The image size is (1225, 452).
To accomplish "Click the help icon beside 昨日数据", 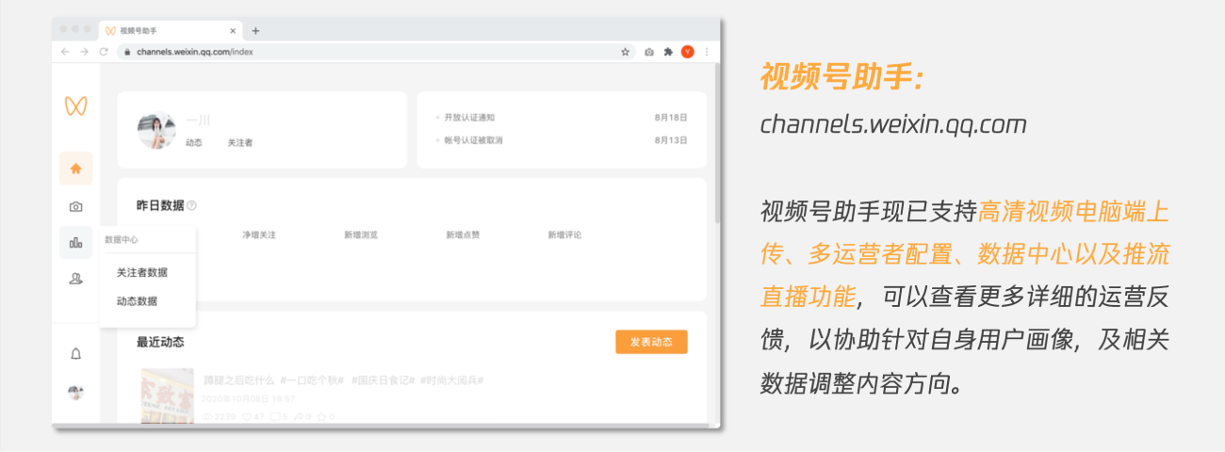I will coord(192,205).
